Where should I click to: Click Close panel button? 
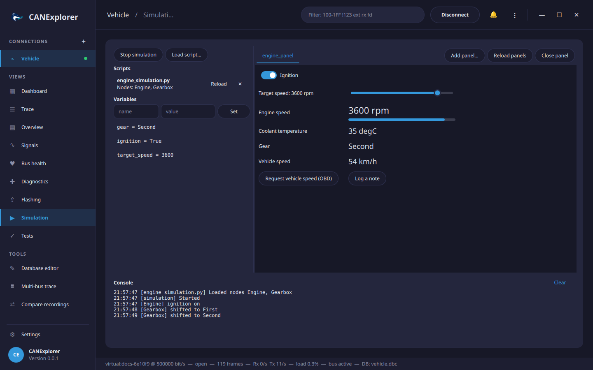coord(555,55)
